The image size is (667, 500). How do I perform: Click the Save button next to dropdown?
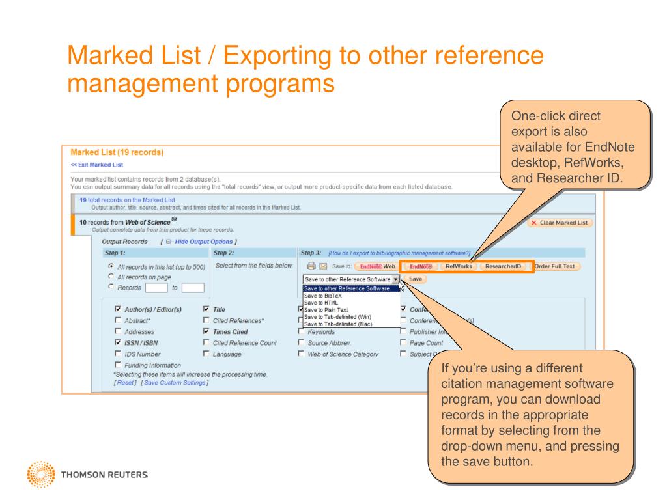[x=415, y=279]
